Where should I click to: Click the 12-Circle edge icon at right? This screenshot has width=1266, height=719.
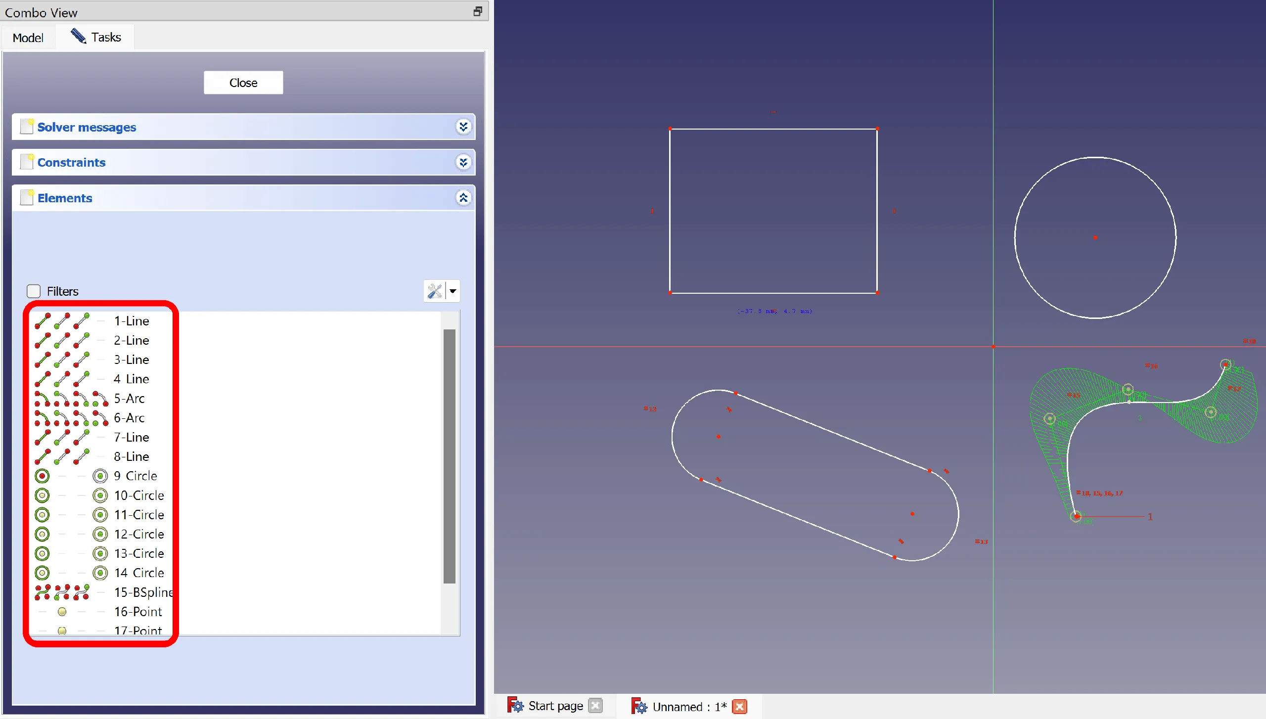[x=100, y=534]
